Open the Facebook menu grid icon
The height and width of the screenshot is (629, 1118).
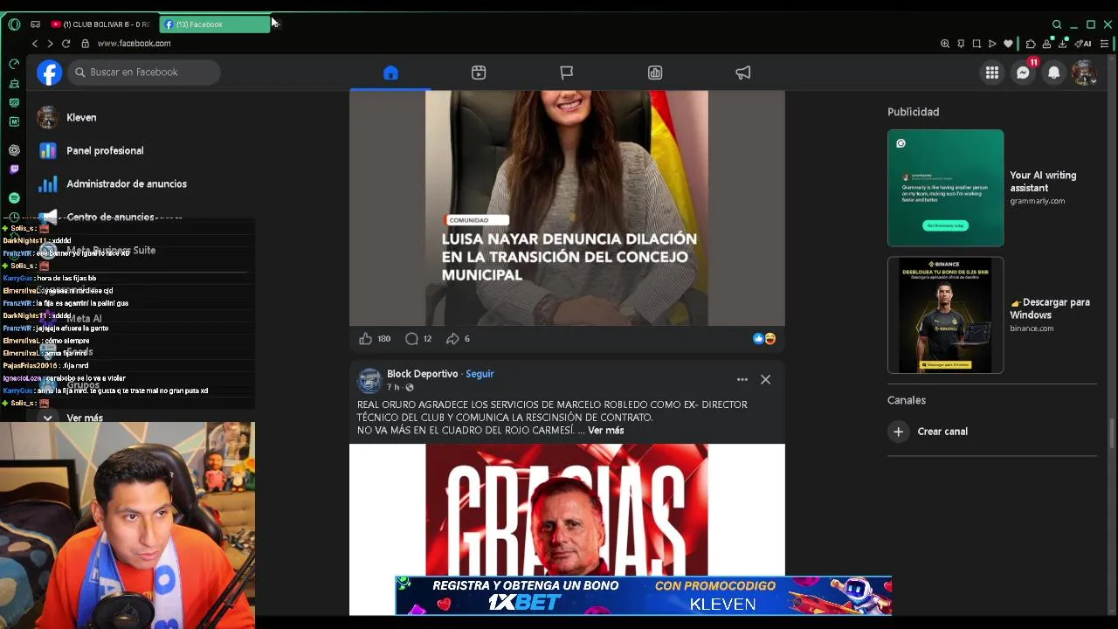[x=992, y=73]
